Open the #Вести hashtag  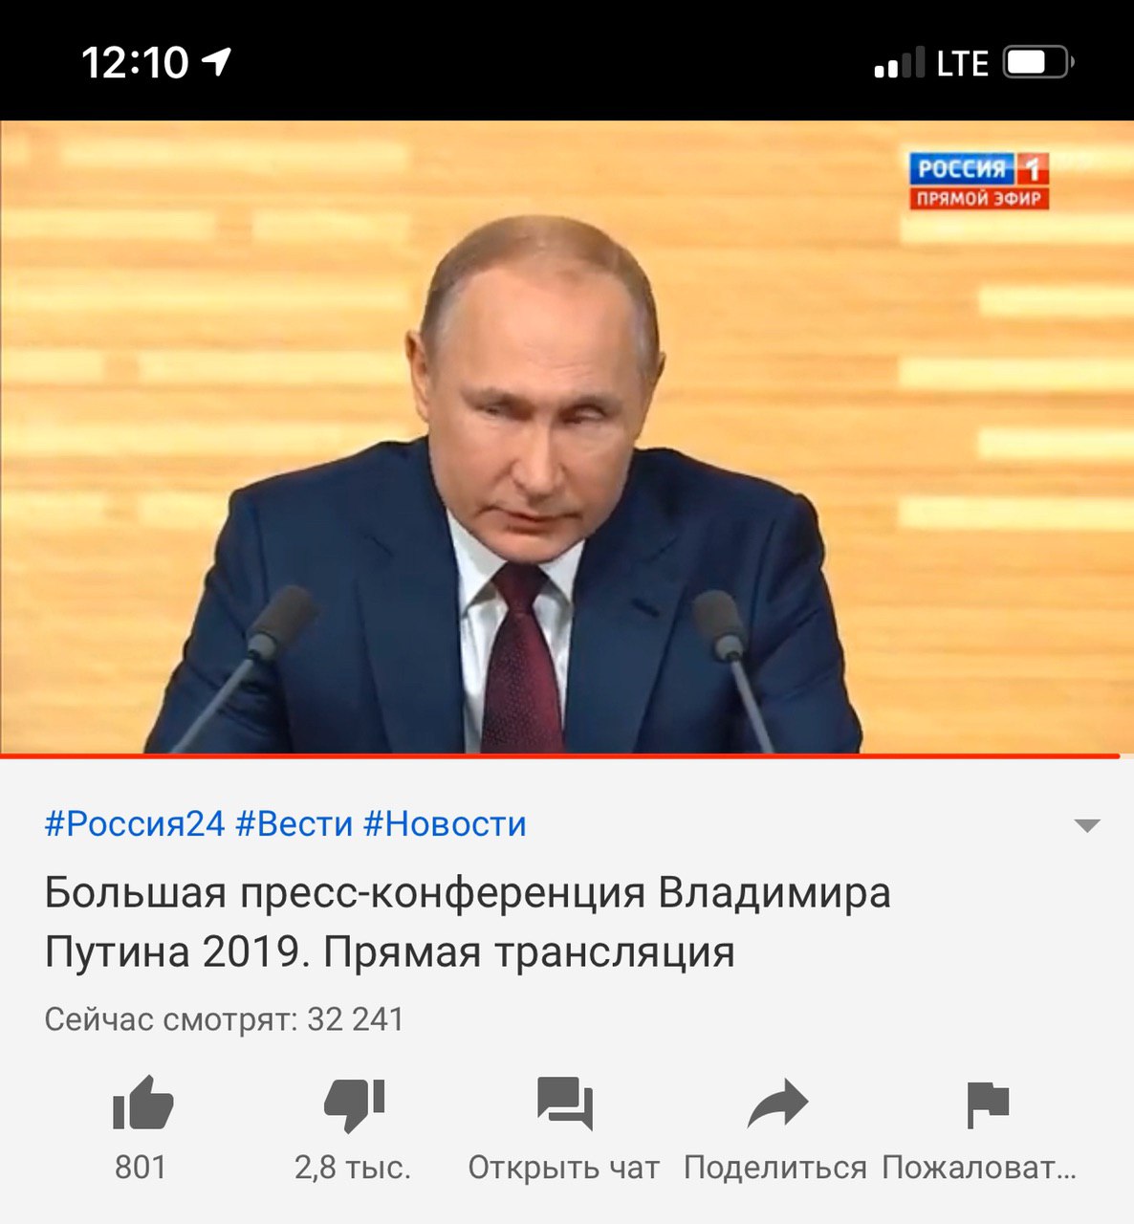(x=294, y=823)
